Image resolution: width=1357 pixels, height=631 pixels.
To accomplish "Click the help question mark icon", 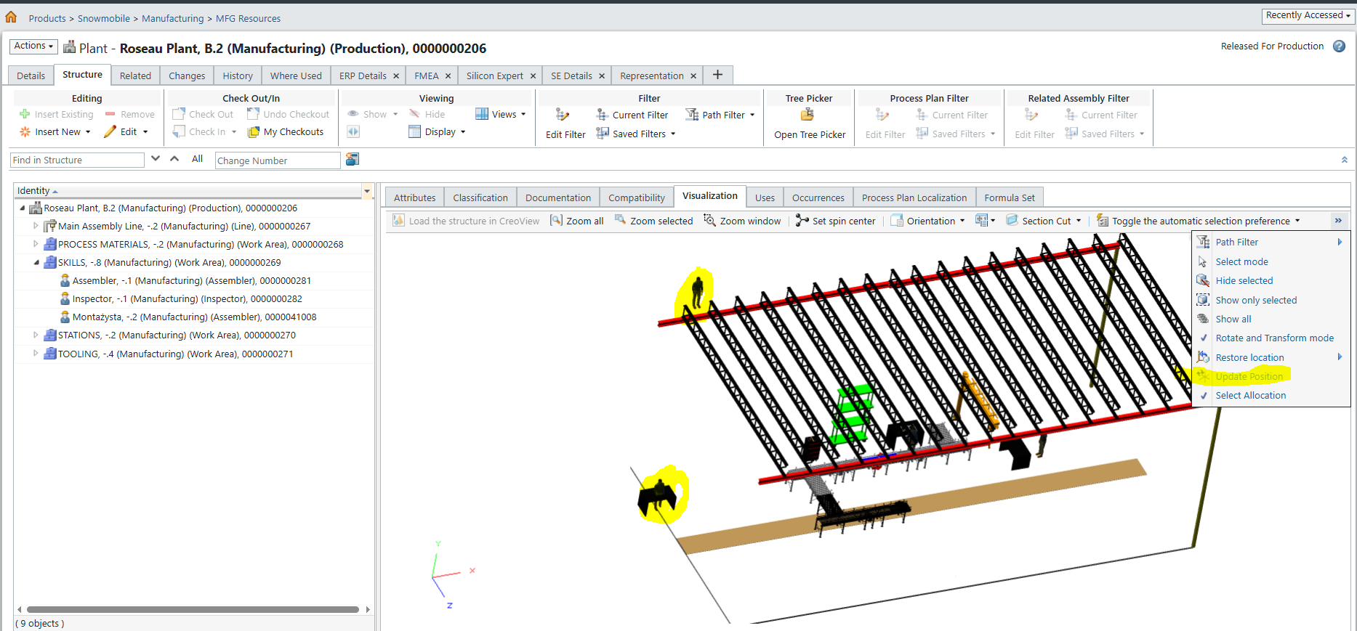I will [1339, 46].
